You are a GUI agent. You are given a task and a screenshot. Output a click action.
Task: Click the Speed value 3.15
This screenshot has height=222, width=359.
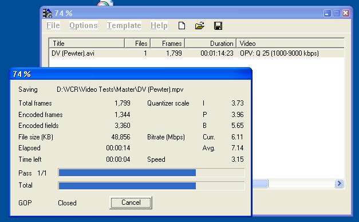coord(238,159)
